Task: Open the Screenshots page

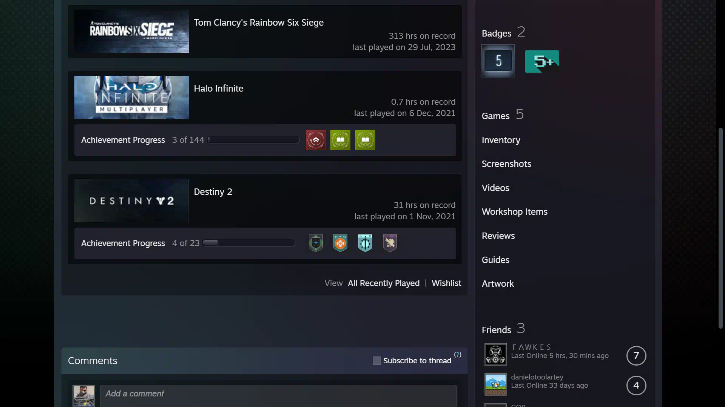Action: click(x=506, y=164)
